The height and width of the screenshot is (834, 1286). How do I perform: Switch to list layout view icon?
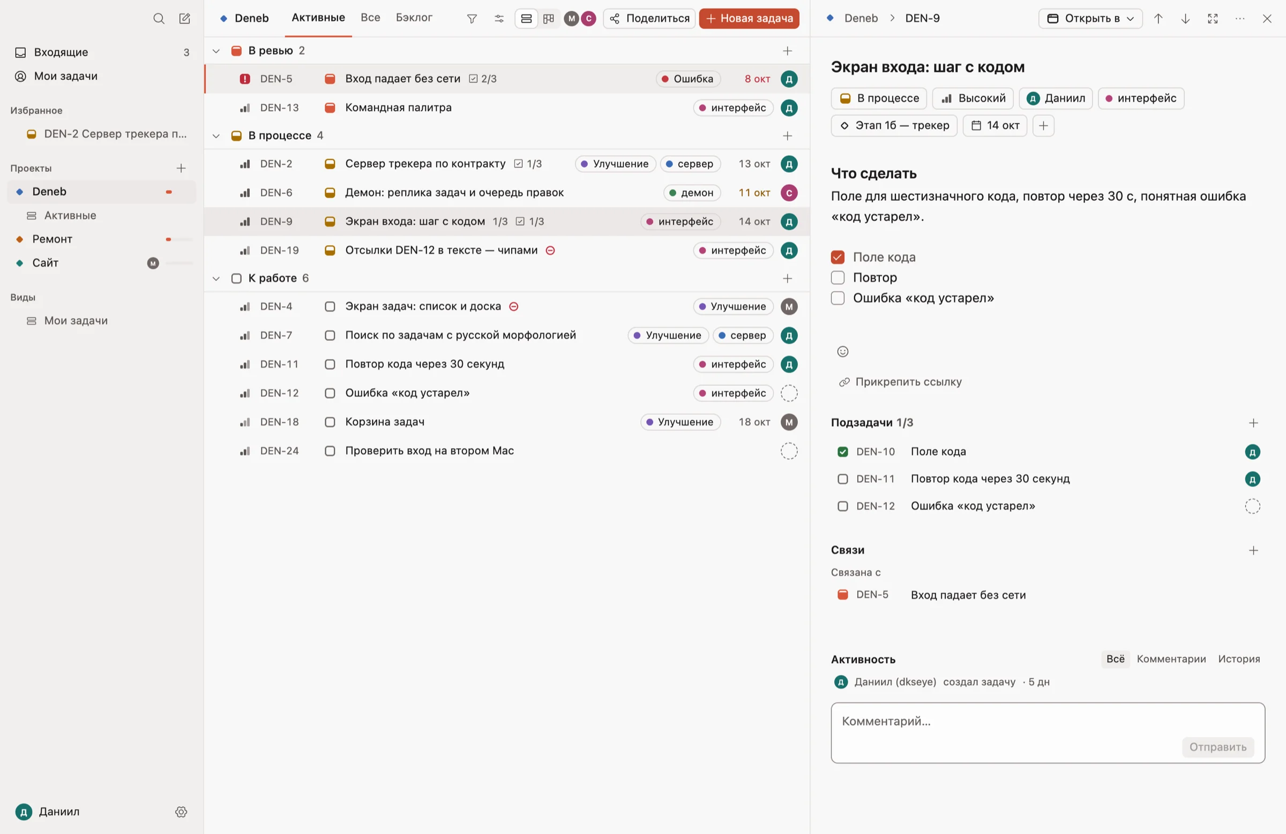[526, 19]
